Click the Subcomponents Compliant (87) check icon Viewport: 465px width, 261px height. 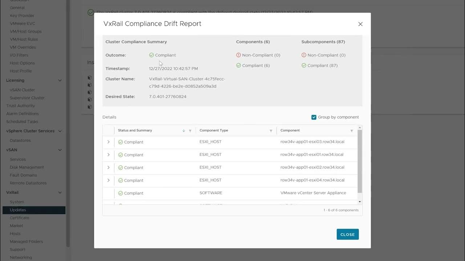tap(304, 66)
